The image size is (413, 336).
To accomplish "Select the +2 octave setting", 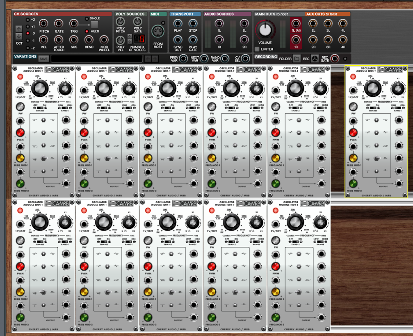I will click(27, 20).
